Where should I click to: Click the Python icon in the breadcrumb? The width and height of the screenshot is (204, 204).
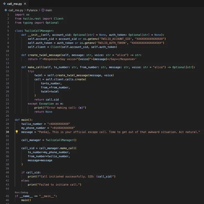(6, 10)
